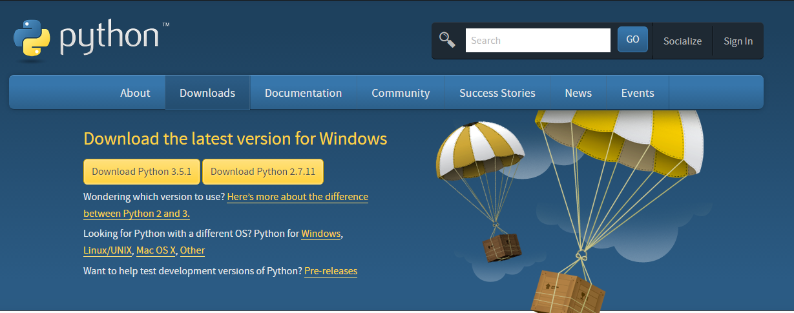Image resolution: width=794 pixels, height=313 pixels.
Task: Click the 'Download the latest version for Windows' heading
Action: 235,139
